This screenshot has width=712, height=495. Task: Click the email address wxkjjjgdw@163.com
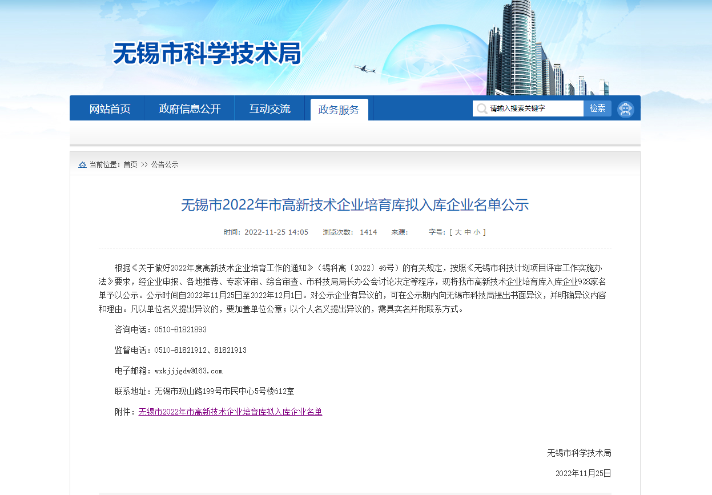pos(188,371)
